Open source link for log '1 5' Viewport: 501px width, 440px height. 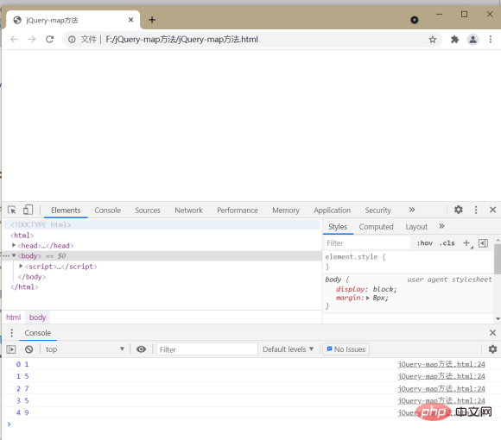[x=441, y=376]
